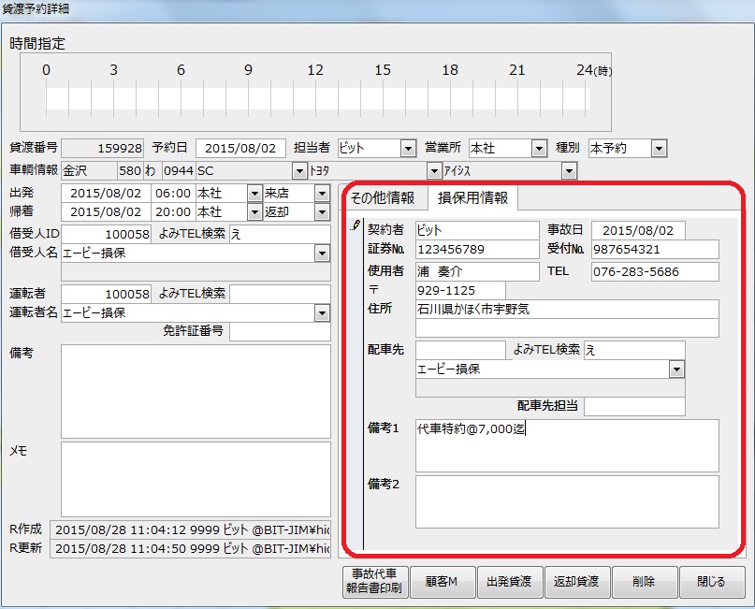The image size is (755, 609).
Task: Expand the 配車先 エービー損保 dropdown
Action: click(676, 370)
